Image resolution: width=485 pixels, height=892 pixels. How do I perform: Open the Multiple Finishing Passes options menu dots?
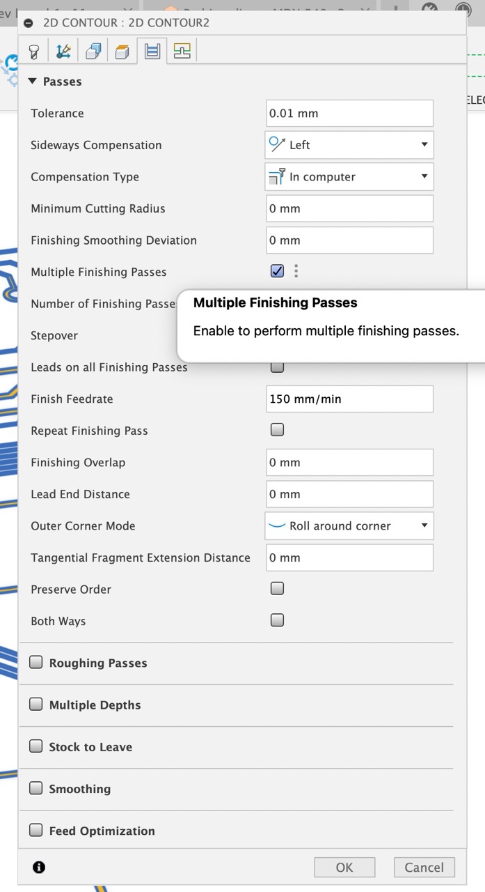click(x=296, y=271)
